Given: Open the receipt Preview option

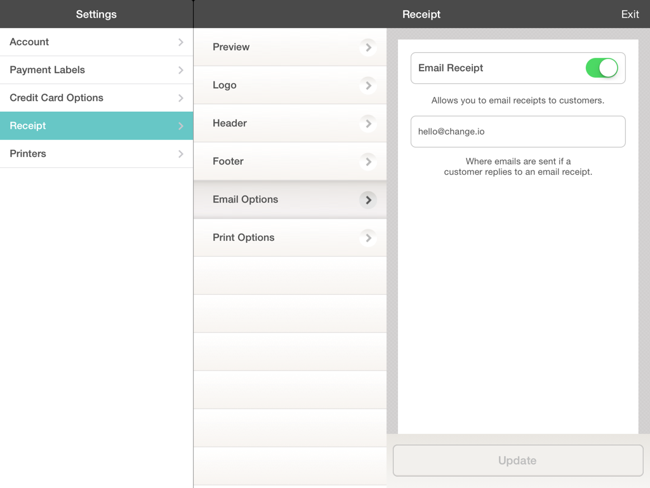Looking at the screenshot, I should 289,47.
